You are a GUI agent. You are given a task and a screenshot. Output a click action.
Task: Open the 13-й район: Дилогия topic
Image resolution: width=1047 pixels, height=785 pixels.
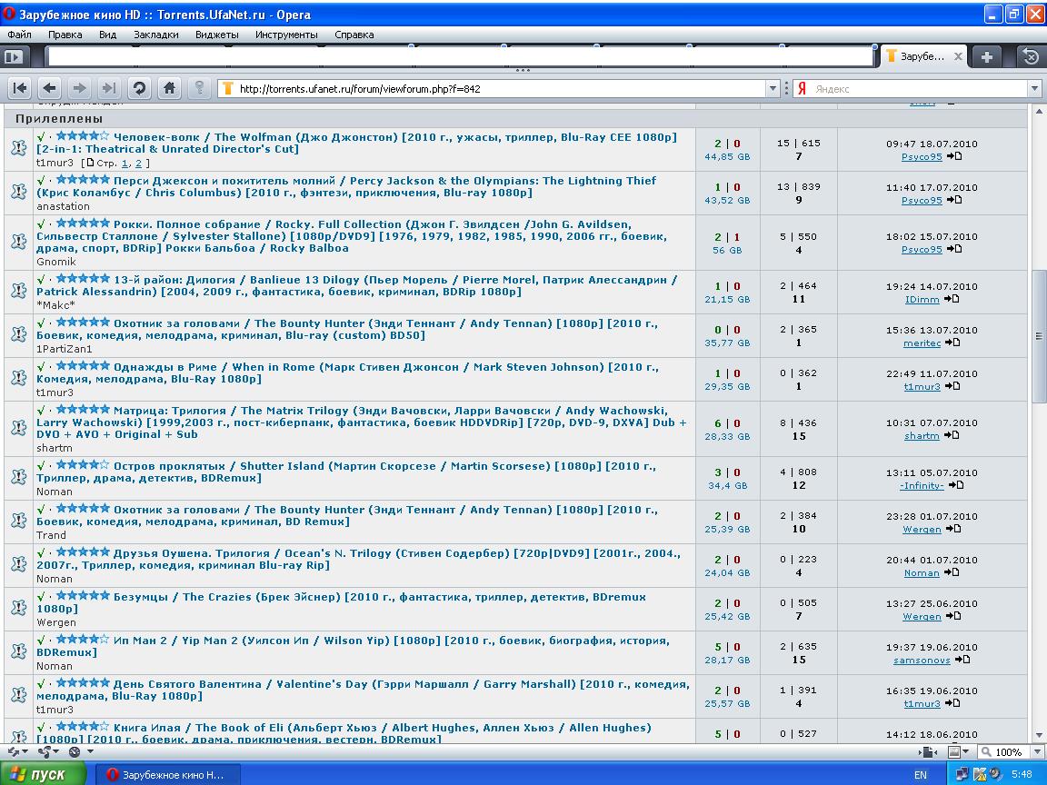[x=356, y=285]
